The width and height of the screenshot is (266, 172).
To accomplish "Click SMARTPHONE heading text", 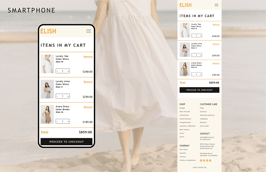I will click(x=31, y=10).
